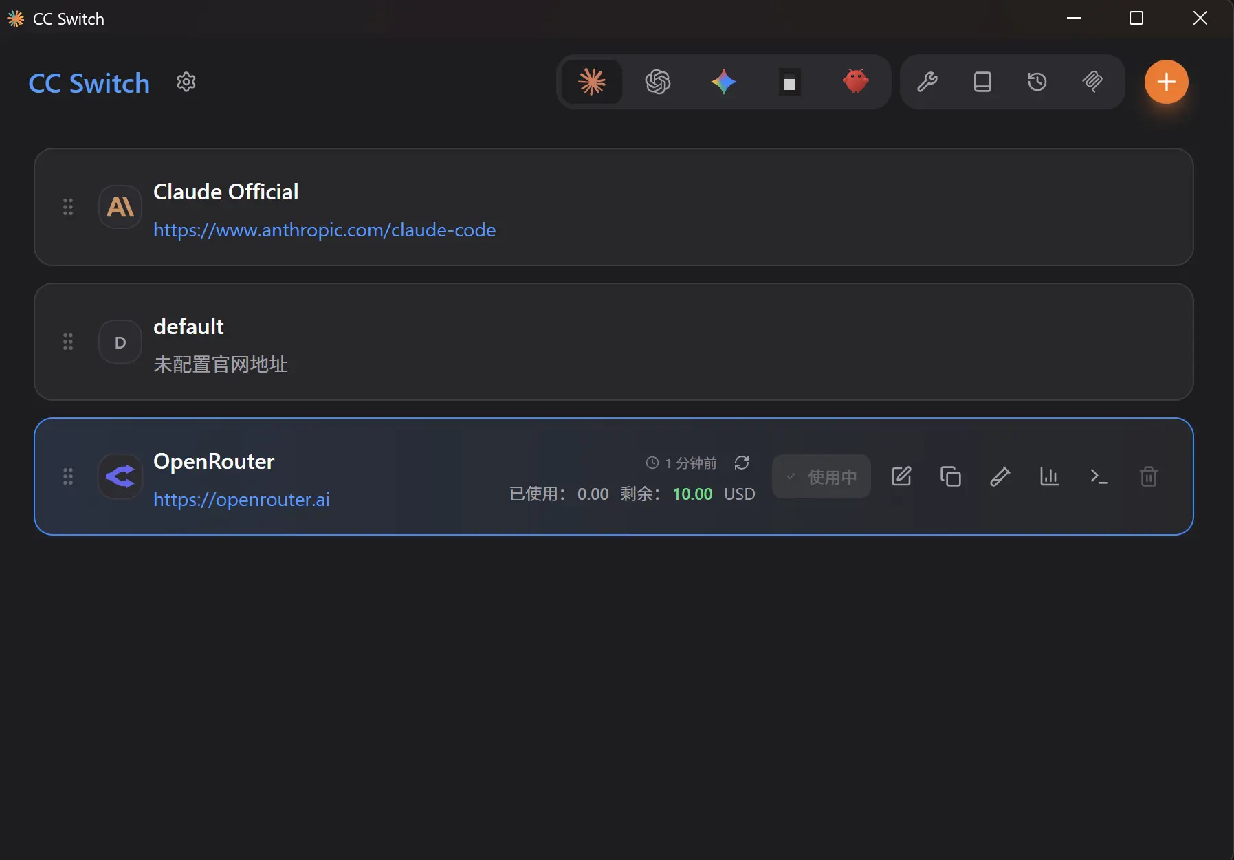The height and width of the screenshot is (860, 1234).
Task: Grab the Claude Official drag handle
Action: [68, 207]
